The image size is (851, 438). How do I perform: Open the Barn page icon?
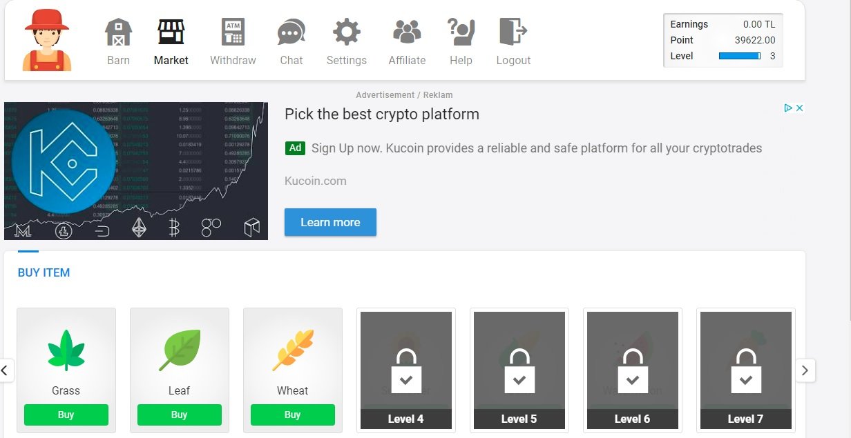(118, 32)
